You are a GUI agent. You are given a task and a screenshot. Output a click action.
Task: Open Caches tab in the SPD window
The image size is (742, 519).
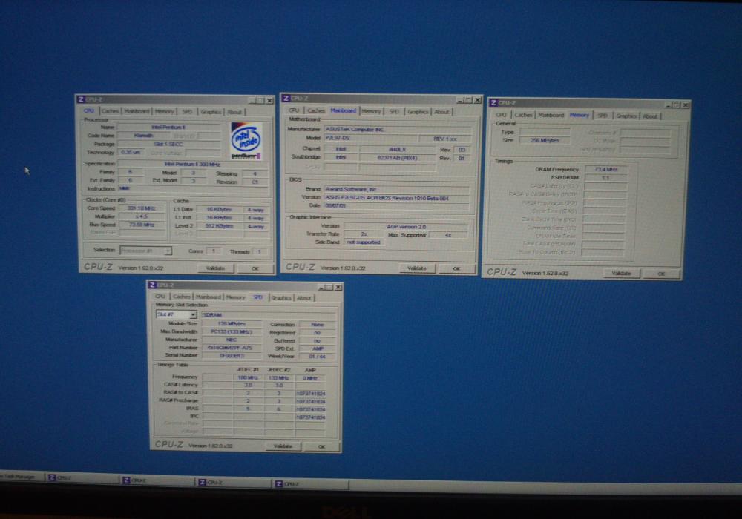point(181,297)
